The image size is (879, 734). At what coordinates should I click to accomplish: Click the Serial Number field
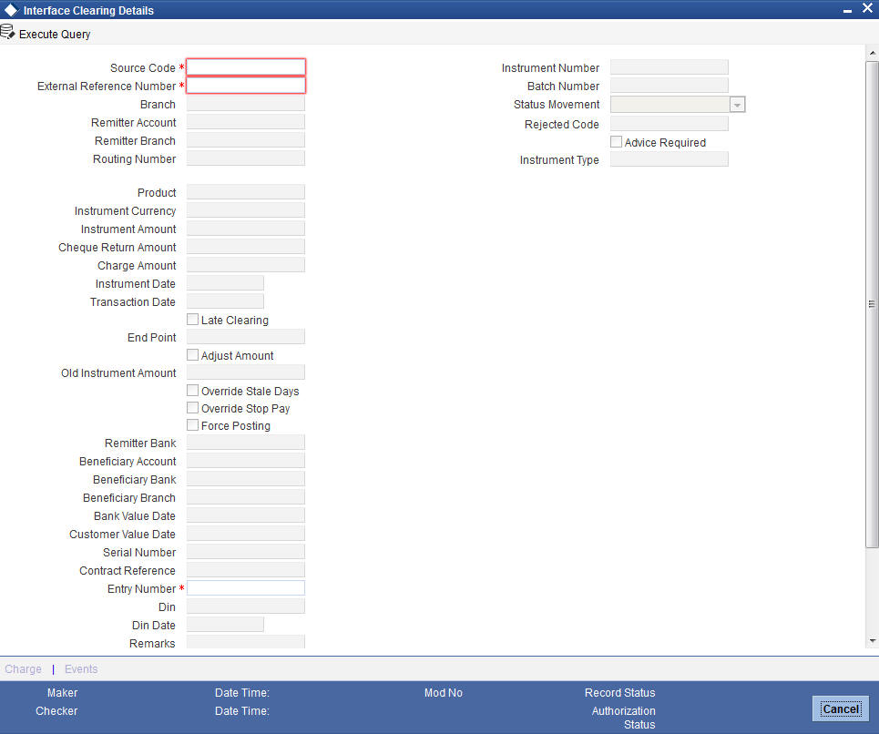(x=246, y=551)
